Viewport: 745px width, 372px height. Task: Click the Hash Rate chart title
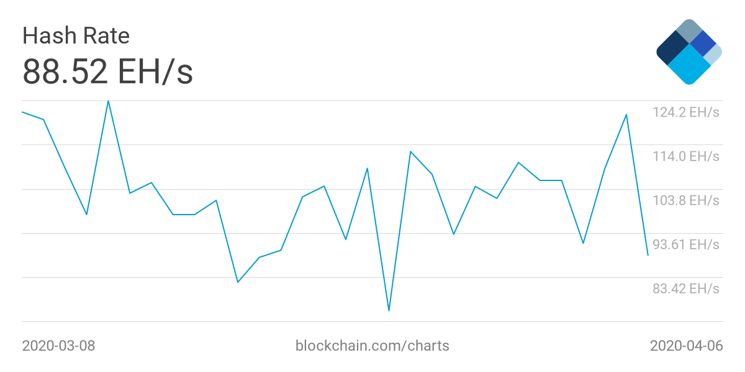click(76, 36)
